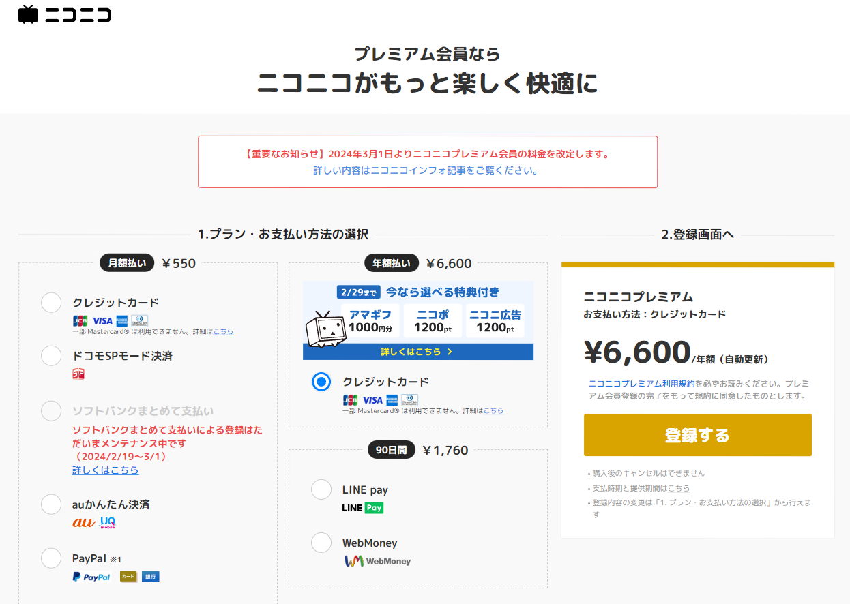
Task: Open ニコニコインフォ notice about price revision
Action: point(426,170)
